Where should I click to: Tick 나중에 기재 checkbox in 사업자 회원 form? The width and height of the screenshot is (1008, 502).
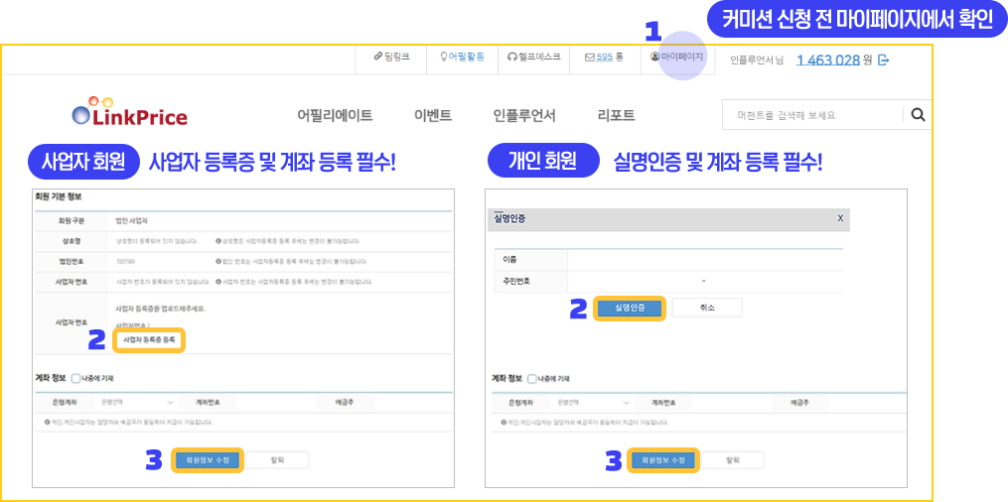point(75,379)
